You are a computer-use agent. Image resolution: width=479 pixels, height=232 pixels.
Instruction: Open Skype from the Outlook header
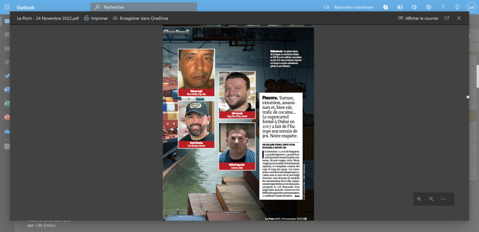coord(385,7)
